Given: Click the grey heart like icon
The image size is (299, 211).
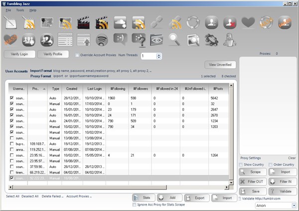Looking at the screenshot, I should pos(248,22).
